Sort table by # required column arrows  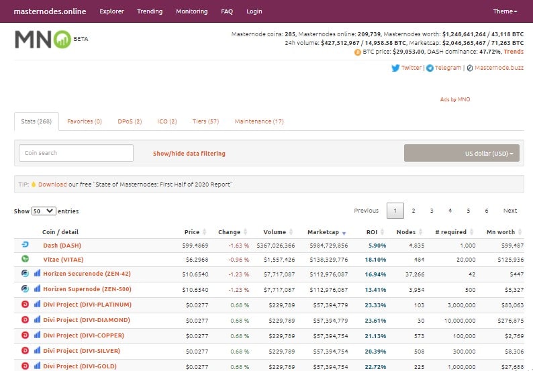471,231
